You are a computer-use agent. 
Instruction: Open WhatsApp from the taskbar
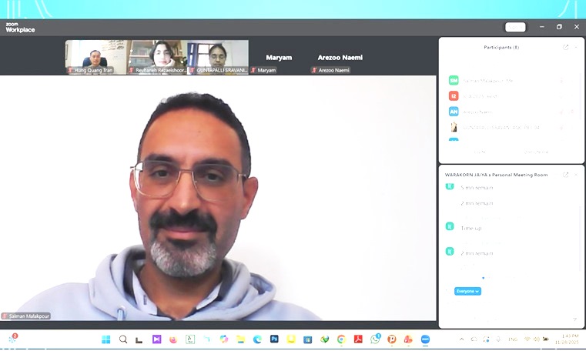[375, 339]
